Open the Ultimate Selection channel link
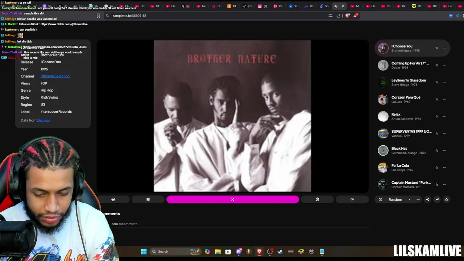This screenshot has height=261, width=464. pos(55,76)
